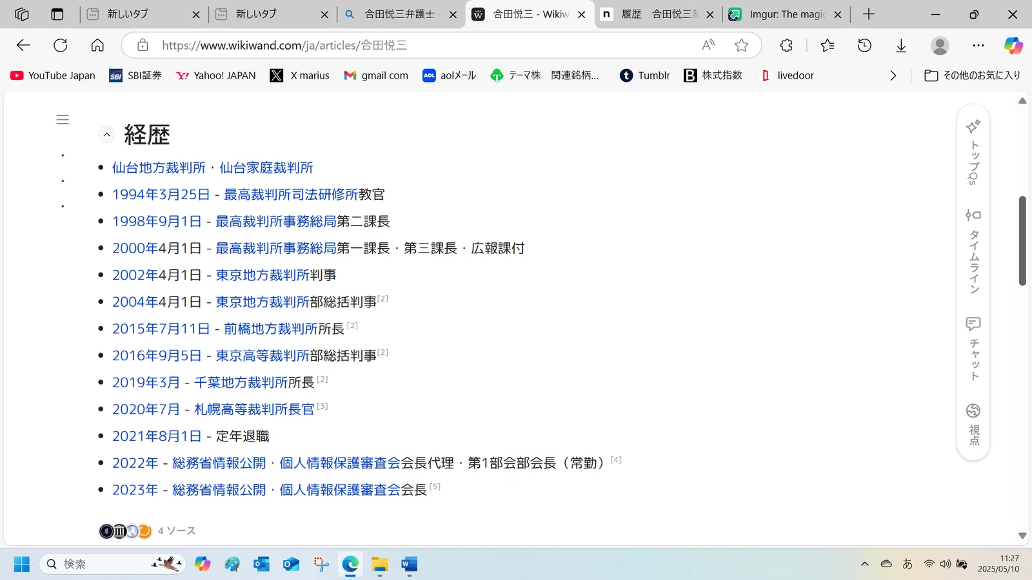This screenshot has width=1032, height=580.
Task: Open Outlook from the taskbar
Action: (x=262, y=565)
